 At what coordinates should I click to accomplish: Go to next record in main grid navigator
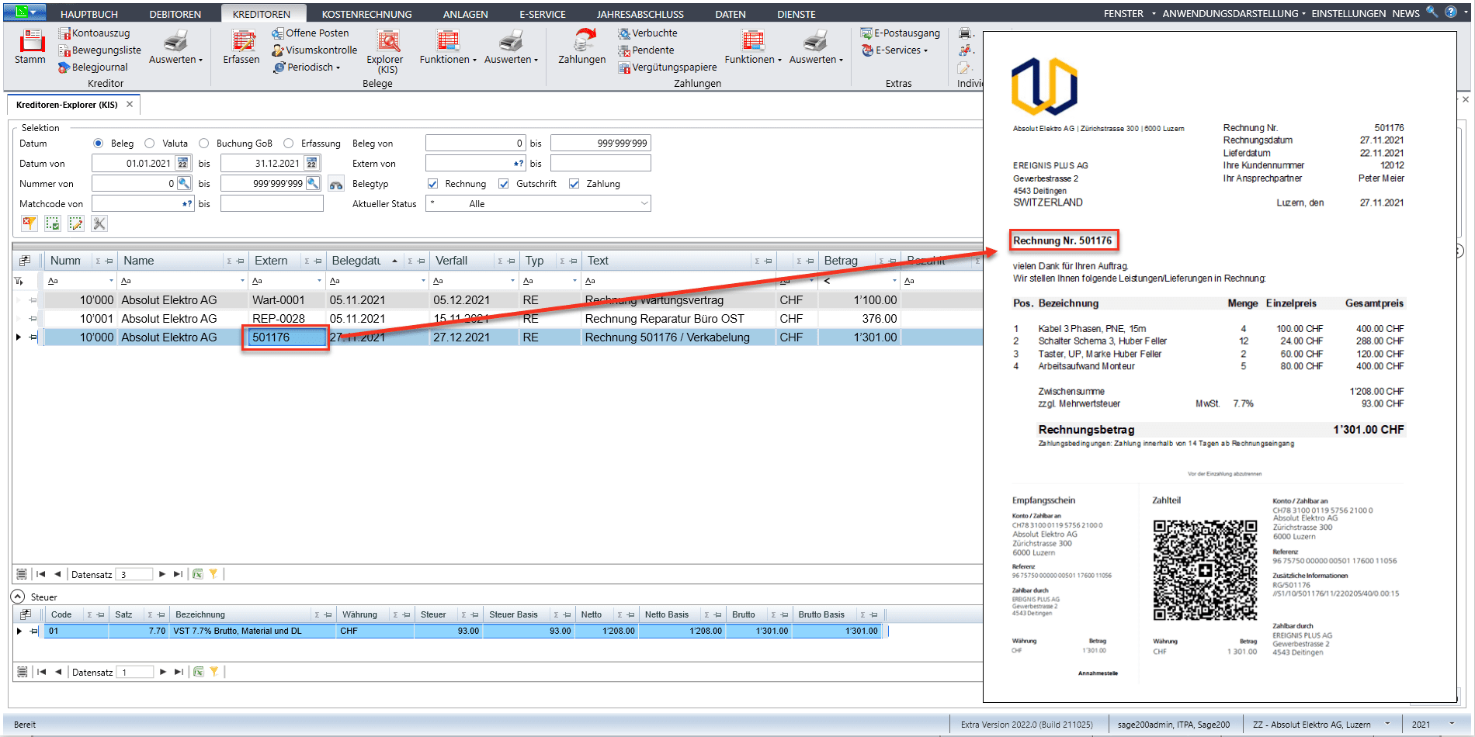(x=162, y=574)
